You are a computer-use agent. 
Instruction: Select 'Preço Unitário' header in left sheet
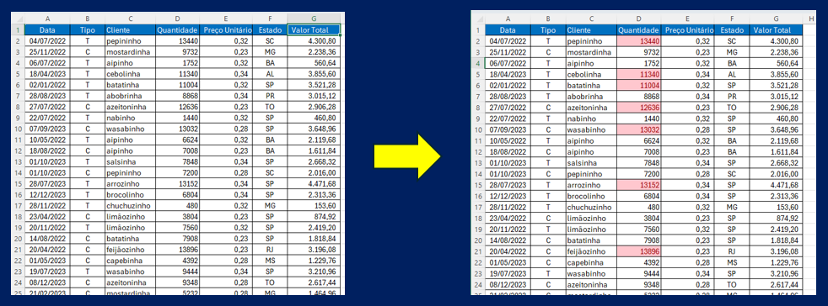[226, 30]
